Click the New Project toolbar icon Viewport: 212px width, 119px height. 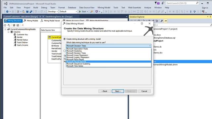[x=18, y=12]
